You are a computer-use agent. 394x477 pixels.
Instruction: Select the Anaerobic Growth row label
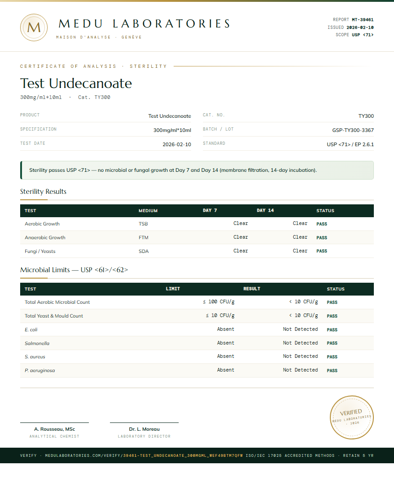[x=45, y=238]
